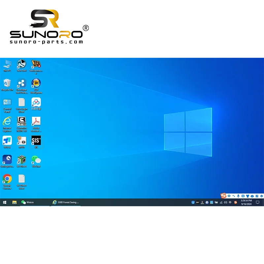Open the Recycle Bin
Viewport: 264px width, 264px height.
pos(7,85)
